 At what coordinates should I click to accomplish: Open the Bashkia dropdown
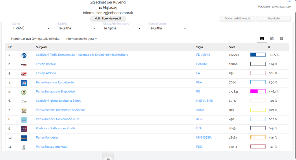76,28
